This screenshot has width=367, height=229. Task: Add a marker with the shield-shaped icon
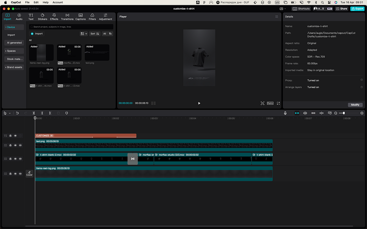pyautogui.click(x=66, y=113)
